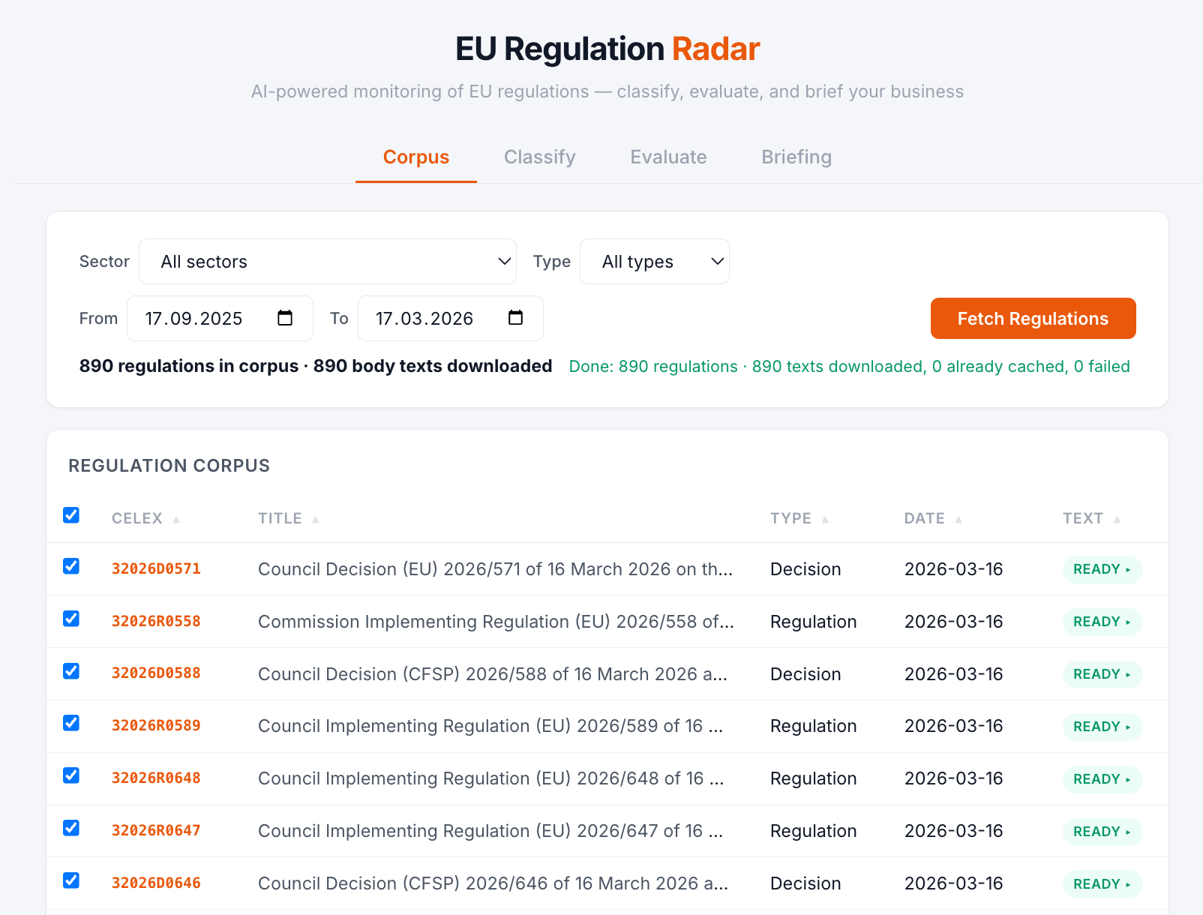Click the From date value 17.09.2025
This screenshot has width=1203, height=915.
tap(193, 319)
